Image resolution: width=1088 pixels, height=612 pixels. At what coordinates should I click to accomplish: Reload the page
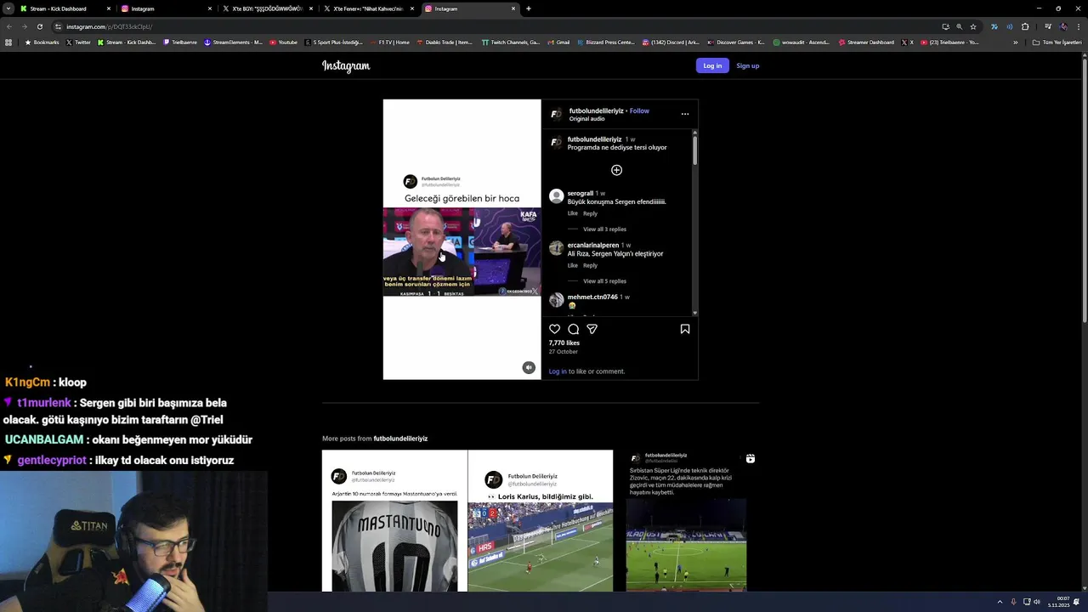(x=39, y=26)
